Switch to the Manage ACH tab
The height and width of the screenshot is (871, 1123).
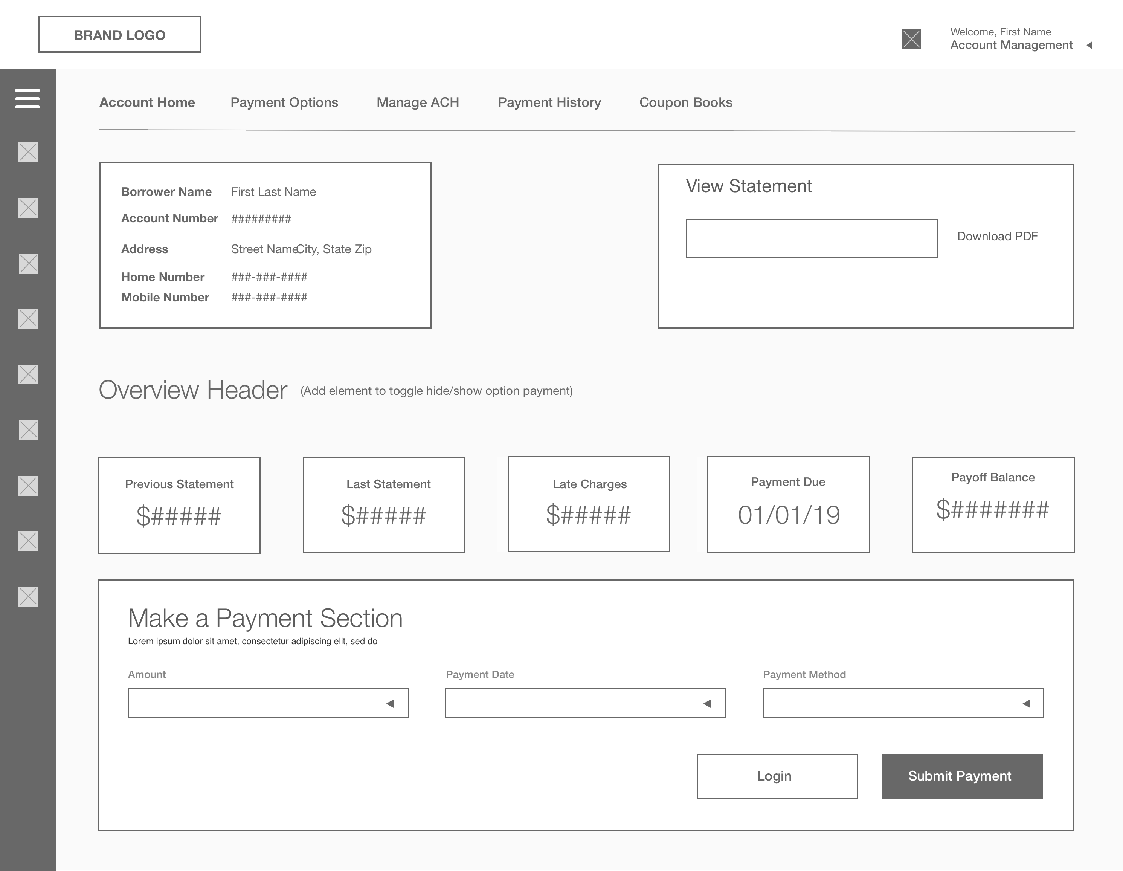coord(418,102)
